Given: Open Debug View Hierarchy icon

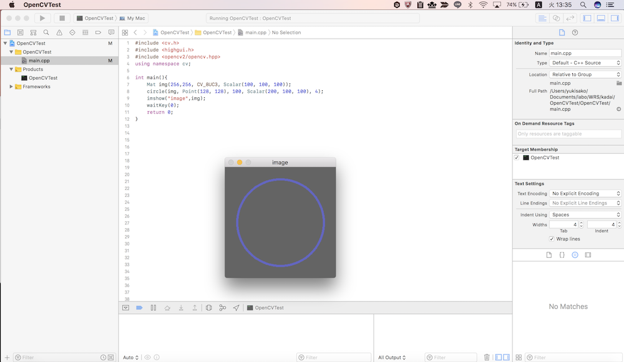Looking at the screenshot, I should coord(208,308).
